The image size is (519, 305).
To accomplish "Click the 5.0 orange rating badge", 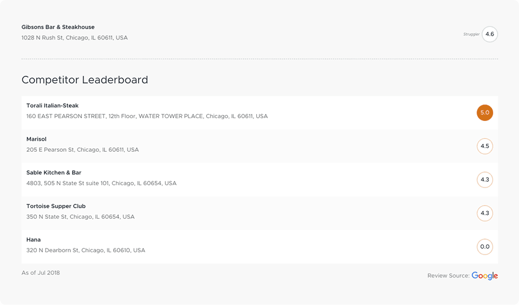I will (484, 113).
